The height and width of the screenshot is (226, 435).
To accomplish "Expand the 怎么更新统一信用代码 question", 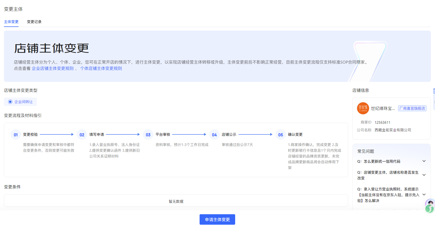I will (424, 161).
